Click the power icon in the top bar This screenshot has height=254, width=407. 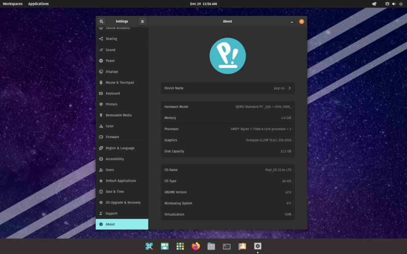click(401, 4)
